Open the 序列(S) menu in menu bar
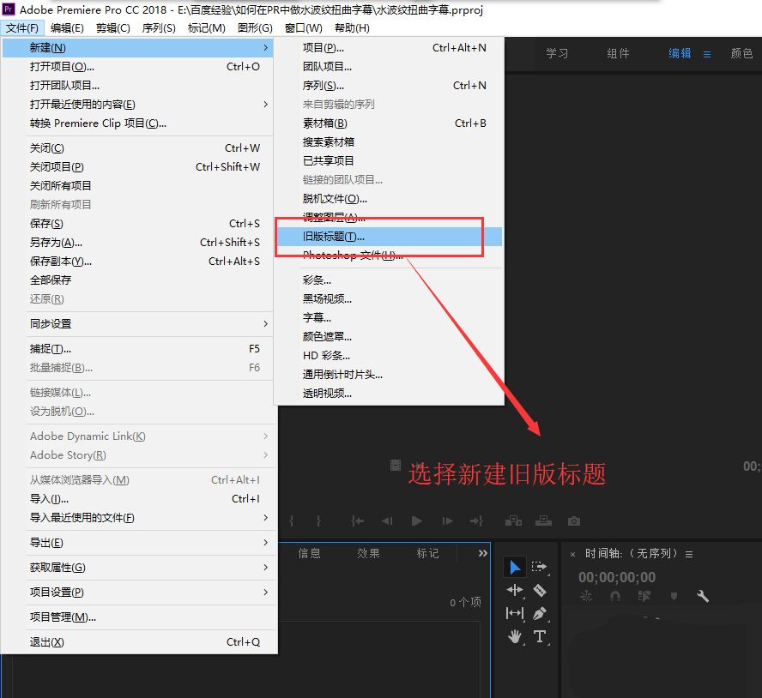 tap(159, 28)
